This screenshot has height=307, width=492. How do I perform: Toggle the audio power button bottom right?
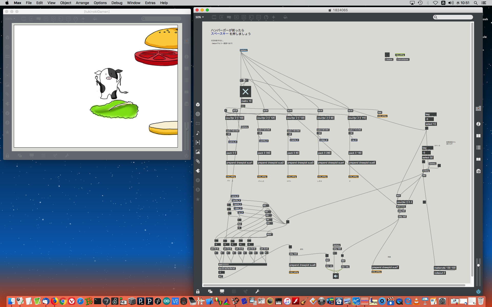(478, 291)
